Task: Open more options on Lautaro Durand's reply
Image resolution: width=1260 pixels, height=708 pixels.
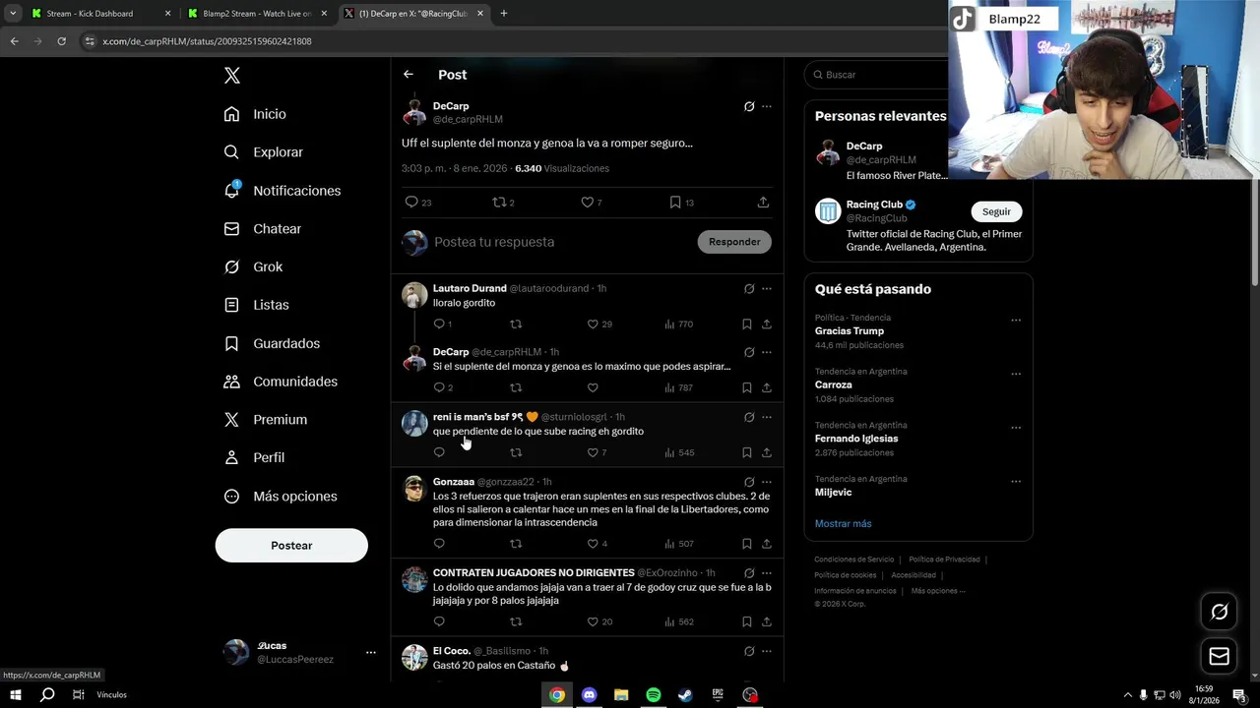Action: coord(767,288)
